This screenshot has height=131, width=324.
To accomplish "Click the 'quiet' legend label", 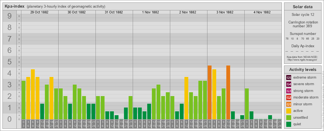I will point(298,124).
